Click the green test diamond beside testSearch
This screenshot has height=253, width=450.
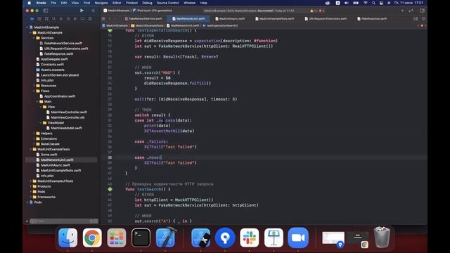110,189
